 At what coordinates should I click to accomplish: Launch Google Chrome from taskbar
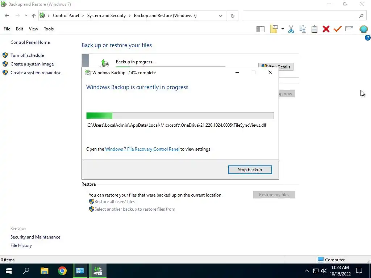pos(62,271)
